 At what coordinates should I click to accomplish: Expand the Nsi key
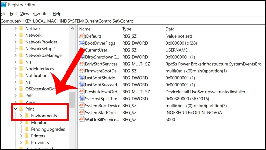(15, 82)
